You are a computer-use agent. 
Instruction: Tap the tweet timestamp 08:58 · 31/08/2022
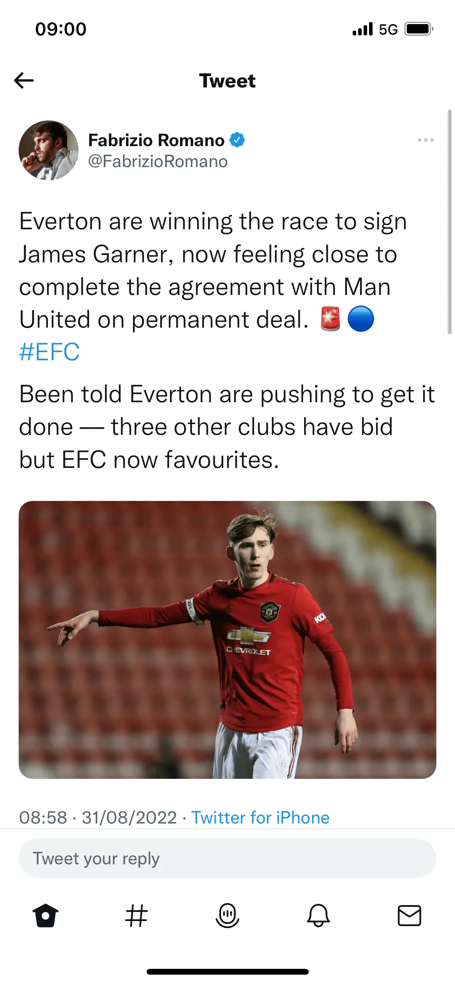click(98, 818)
